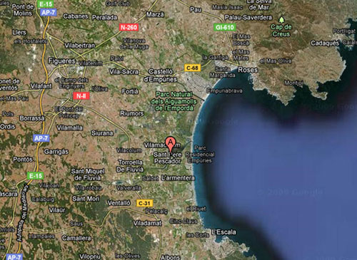Viewport: 357px width, 260px height.
Task: Click the Vila-Sacra label
Action: [124, 71]
